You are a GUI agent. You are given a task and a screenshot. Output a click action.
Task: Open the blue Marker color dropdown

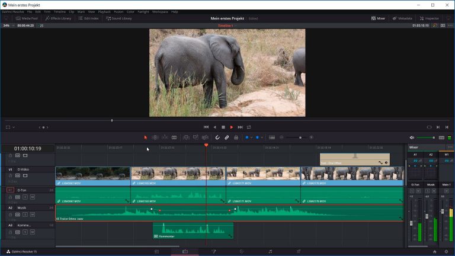click(262, 137)
